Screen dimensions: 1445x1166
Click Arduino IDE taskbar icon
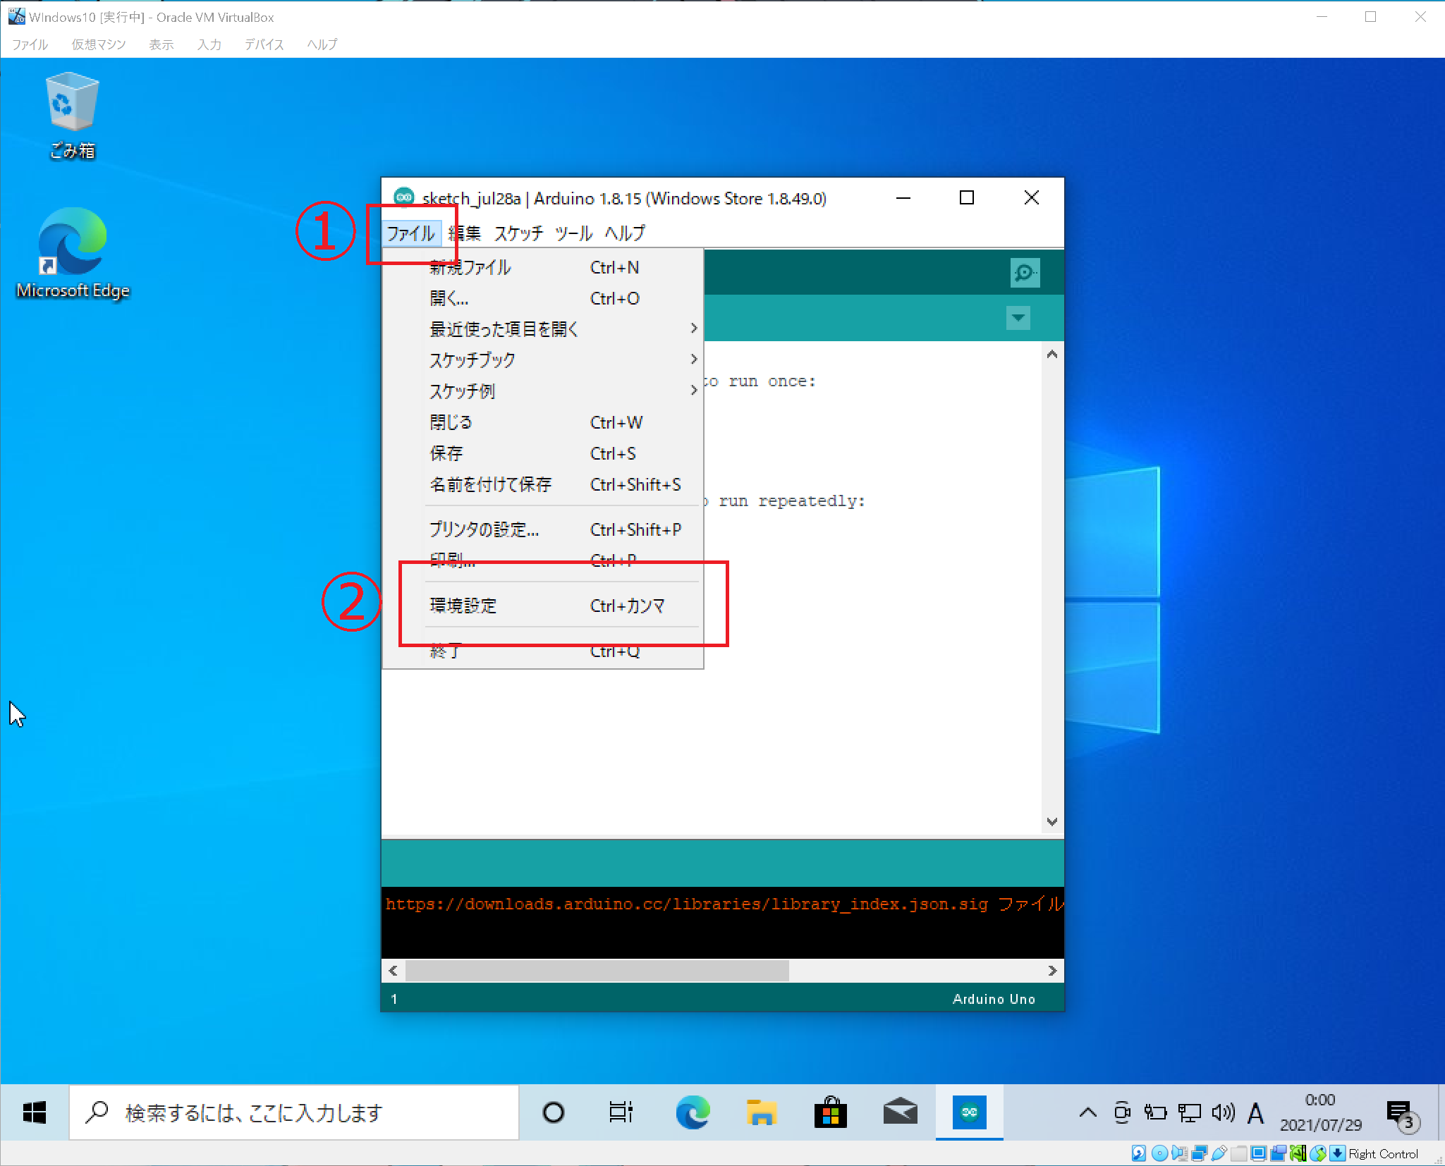(x=969, y=1110)
